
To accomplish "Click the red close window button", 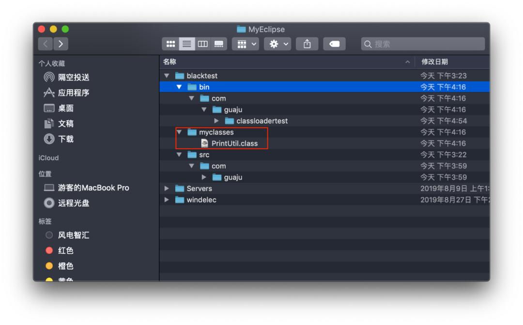I will [x=41, y=29].
